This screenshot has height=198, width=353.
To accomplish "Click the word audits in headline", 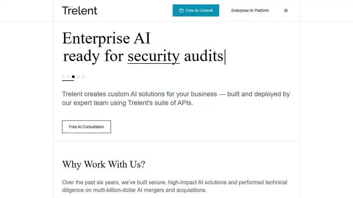I will coord(203,56).
